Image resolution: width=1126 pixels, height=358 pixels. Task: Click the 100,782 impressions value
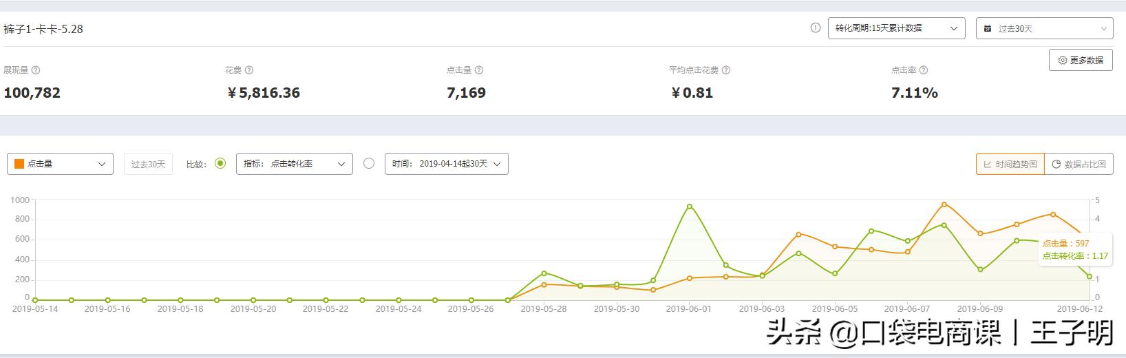(32, 93)
